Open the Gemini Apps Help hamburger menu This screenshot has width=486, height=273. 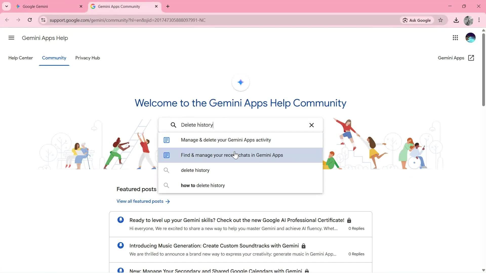11,37
